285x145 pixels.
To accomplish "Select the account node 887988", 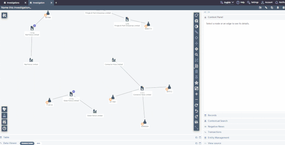I will pos(48,13).
